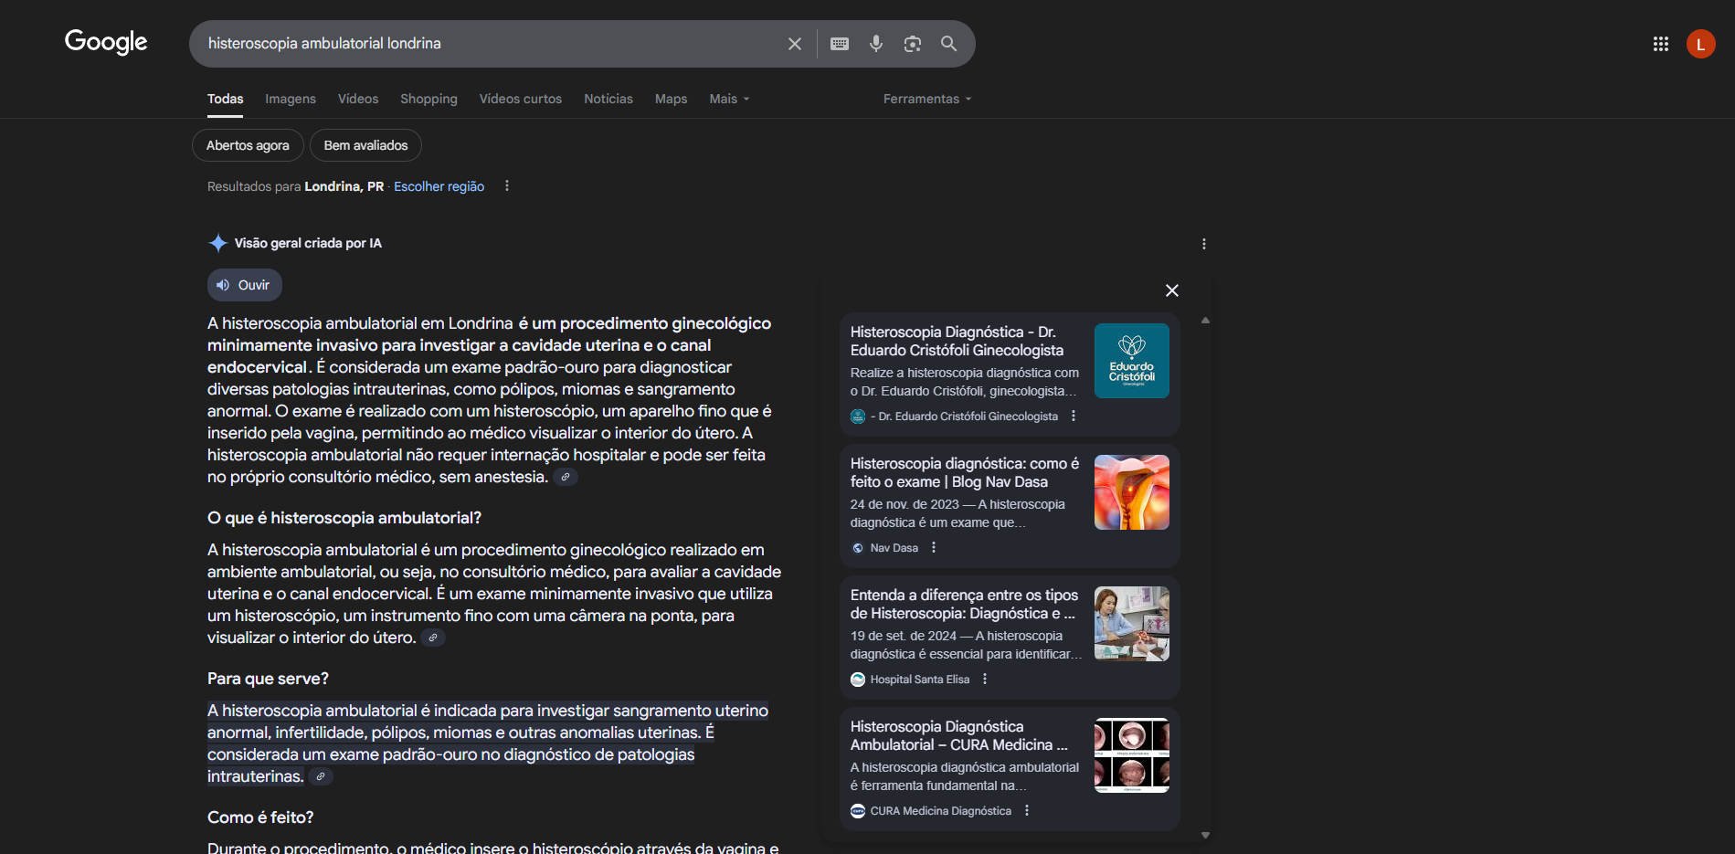Viewport: 1735px width, 854px height.
Task: Click the Hospital Santa Elisa doctor thumbnail
Action: pyautogui.click(x=1132, y=624)
